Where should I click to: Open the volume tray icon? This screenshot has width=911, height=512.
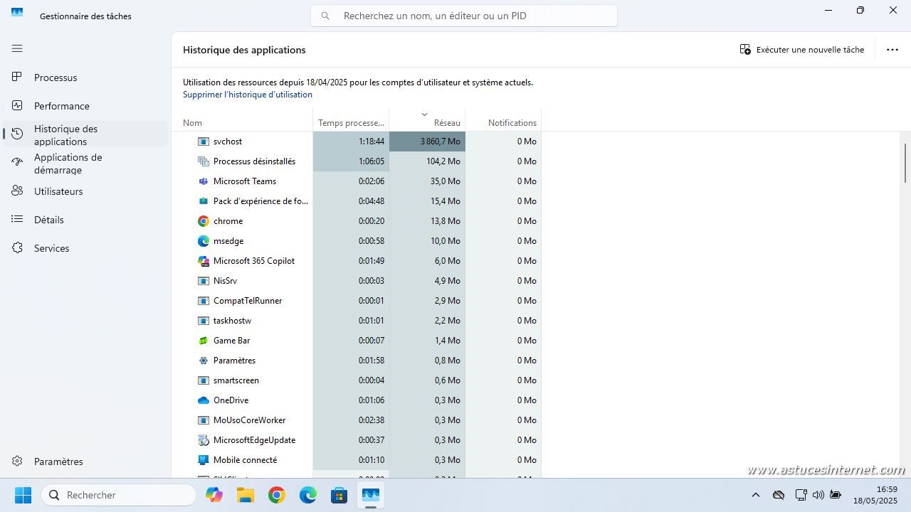[x=818, y=495]
